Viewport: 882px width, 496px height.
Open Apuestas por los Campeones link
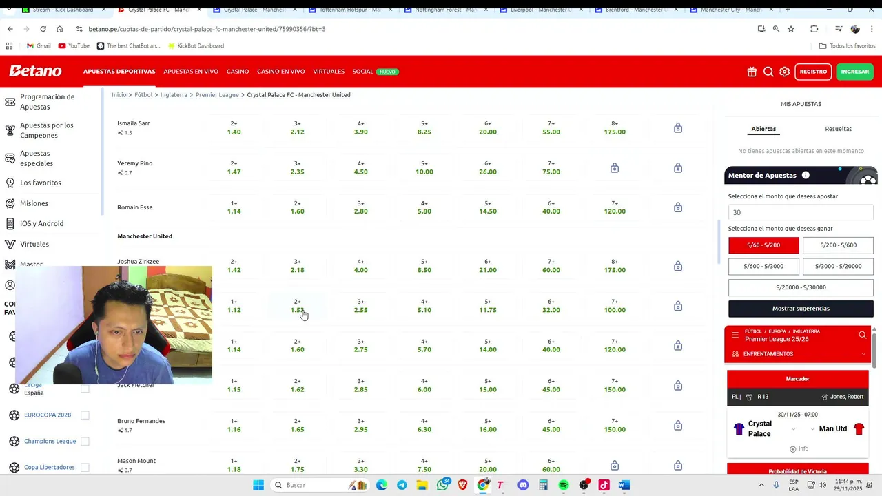click(x=47, y=130)
